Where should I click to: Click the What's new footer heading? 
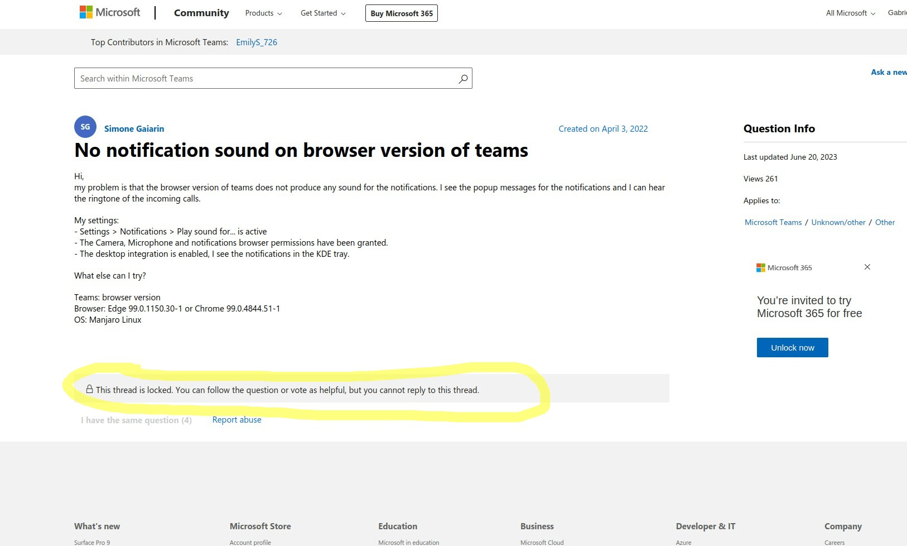[x=97, y=526]
